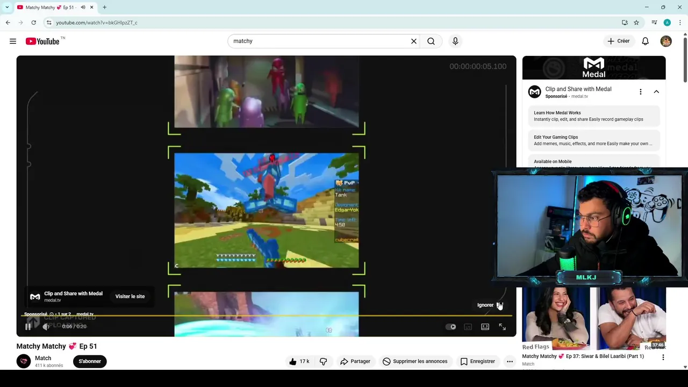Viewport: 688px width, 387px height.
Task: Close the Matchy Matchy tab
Action: [91, 7]
